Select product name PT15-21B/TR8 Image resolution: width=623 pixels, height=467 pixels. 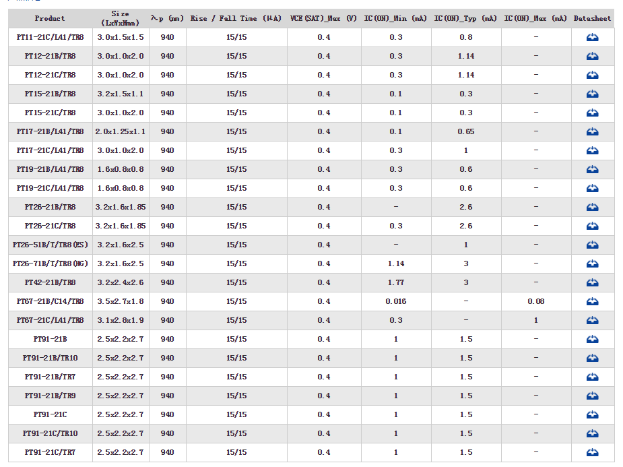50,94
